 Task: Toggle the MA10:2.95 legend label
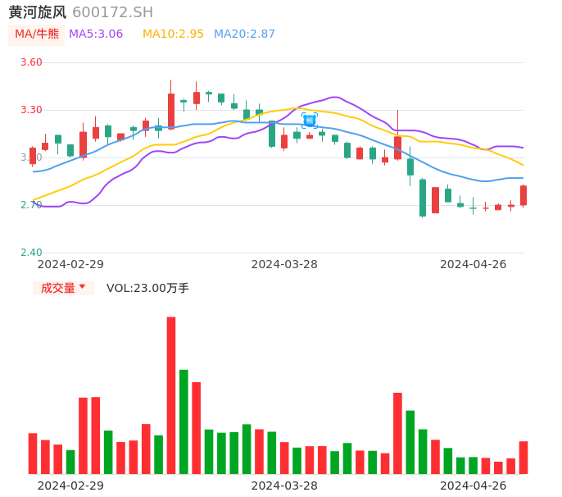pos(173,34)
